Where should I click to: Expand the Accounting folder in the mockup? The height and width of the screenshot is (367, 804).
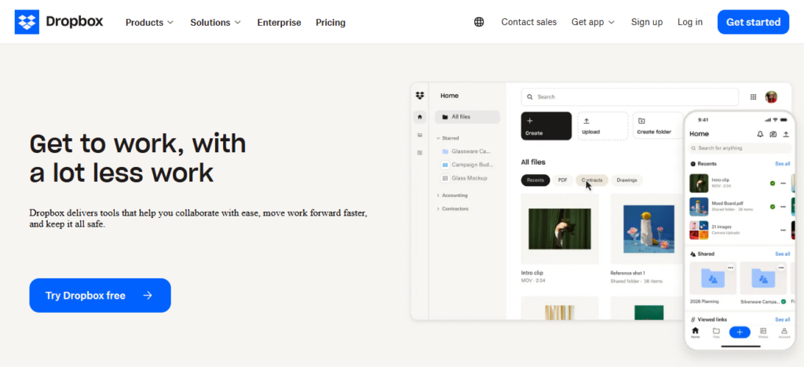pos(438,195)
